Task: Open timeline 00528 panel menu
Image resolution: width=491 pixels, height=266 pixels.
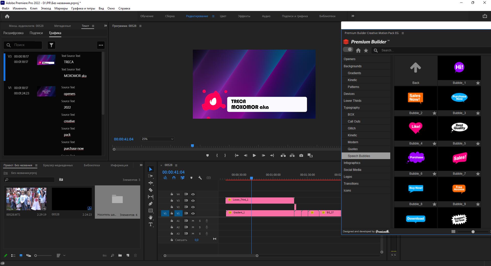Action: [x=176, y=165]
